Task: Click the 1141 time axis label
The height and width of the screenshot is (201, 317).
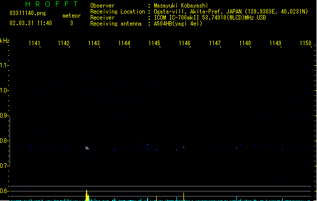Action: (x=35, y=43)
